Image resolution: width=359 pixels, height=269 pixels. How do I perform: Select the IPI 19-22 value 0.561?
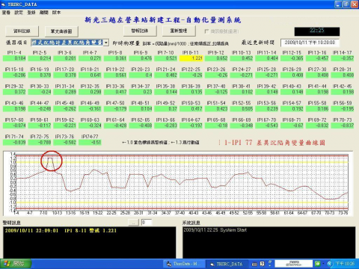tap(115, 75)
